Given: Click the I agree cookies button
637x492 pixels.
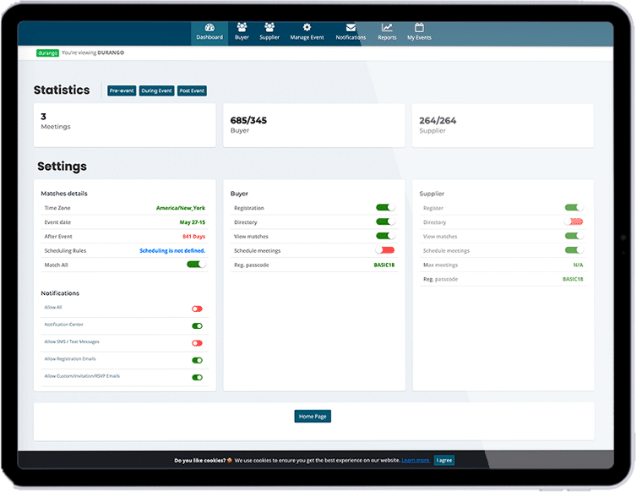Looking at the screenshot, I should (444, 460).
